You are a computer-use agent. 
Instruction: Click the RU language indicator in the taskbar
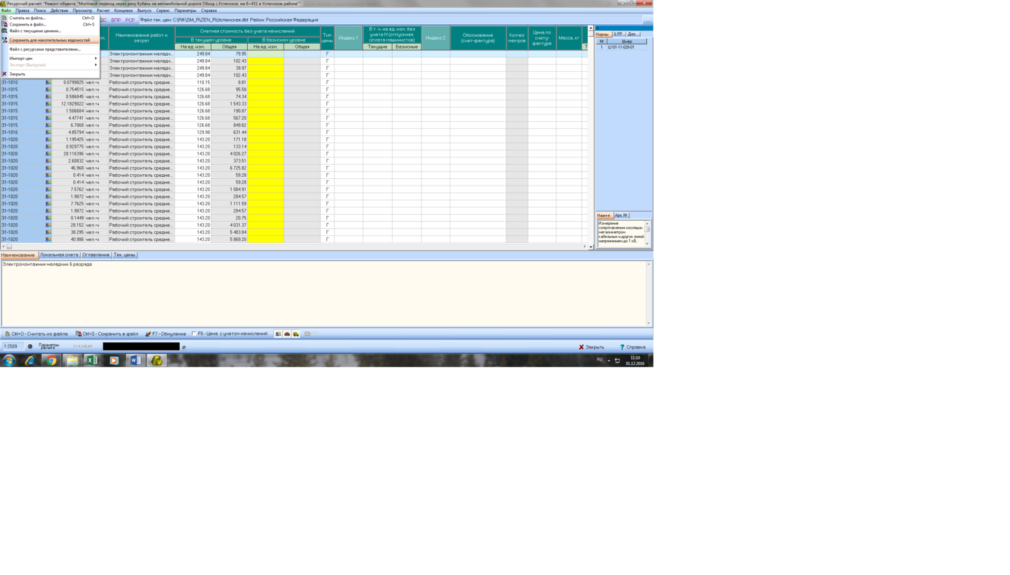(x=599, y=360)
